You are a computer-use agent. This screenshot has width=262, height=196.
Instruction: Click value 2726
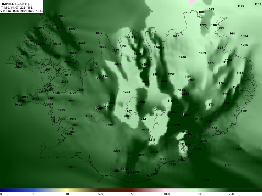(x=57, y=56)
